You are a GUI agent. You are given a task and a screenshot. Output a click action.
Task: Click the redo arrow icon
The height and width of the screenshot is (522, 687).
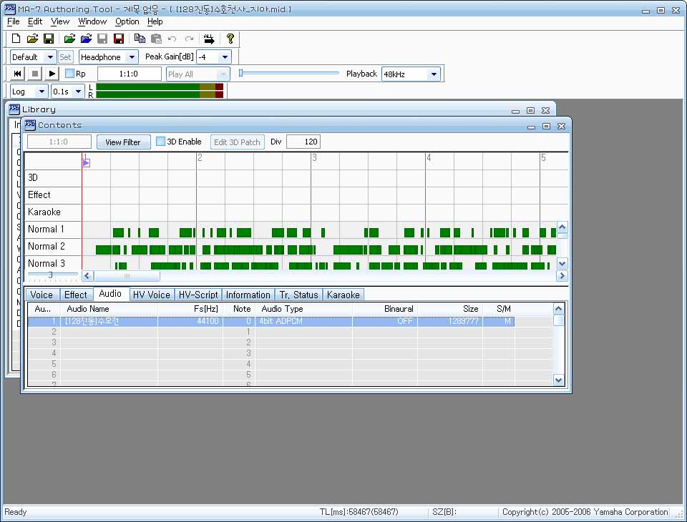(189, 39)
